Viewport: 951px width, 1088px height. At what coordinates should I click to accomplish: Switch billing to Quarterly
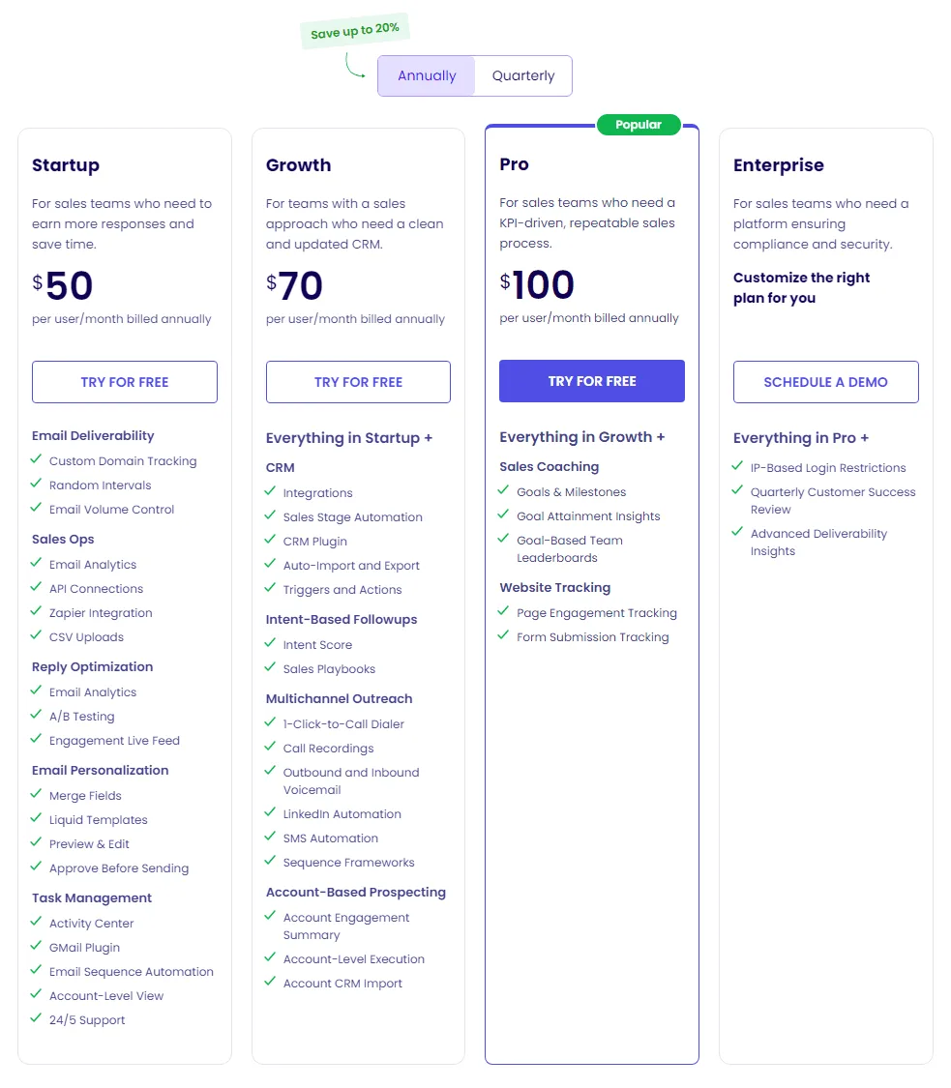523,74
